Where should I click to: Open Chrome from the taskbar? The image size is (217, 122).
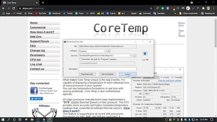(44, 120)
